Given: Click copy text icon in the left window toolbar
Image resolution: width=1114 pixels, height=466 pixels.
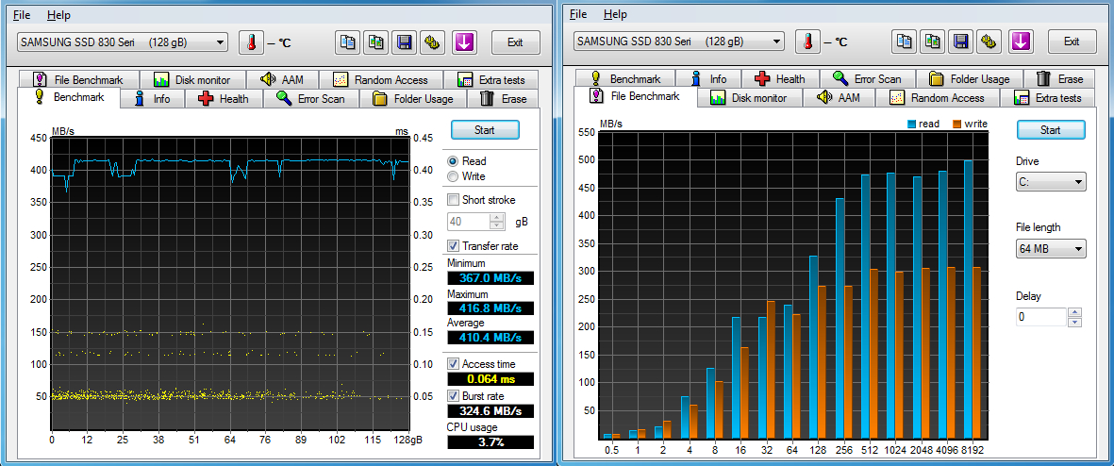Looking at the screenshot, I should point(348,42).
